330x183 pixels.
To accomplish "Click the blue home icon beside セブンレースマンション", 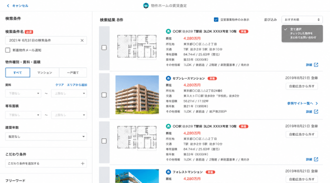I will [x=168, y=78].
